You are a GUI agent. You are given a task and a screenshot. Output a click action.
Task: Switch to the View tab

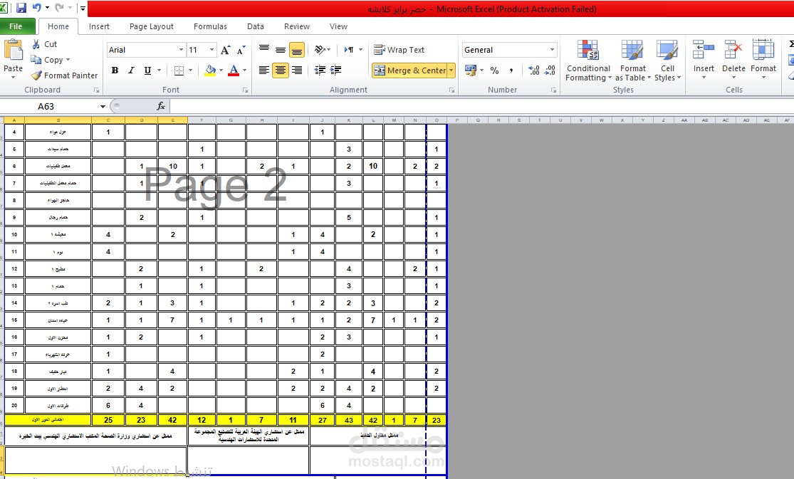(x=338, y=26)
